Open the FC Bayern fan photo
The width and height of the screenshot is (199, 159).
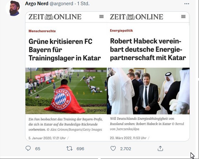(66, 91)
